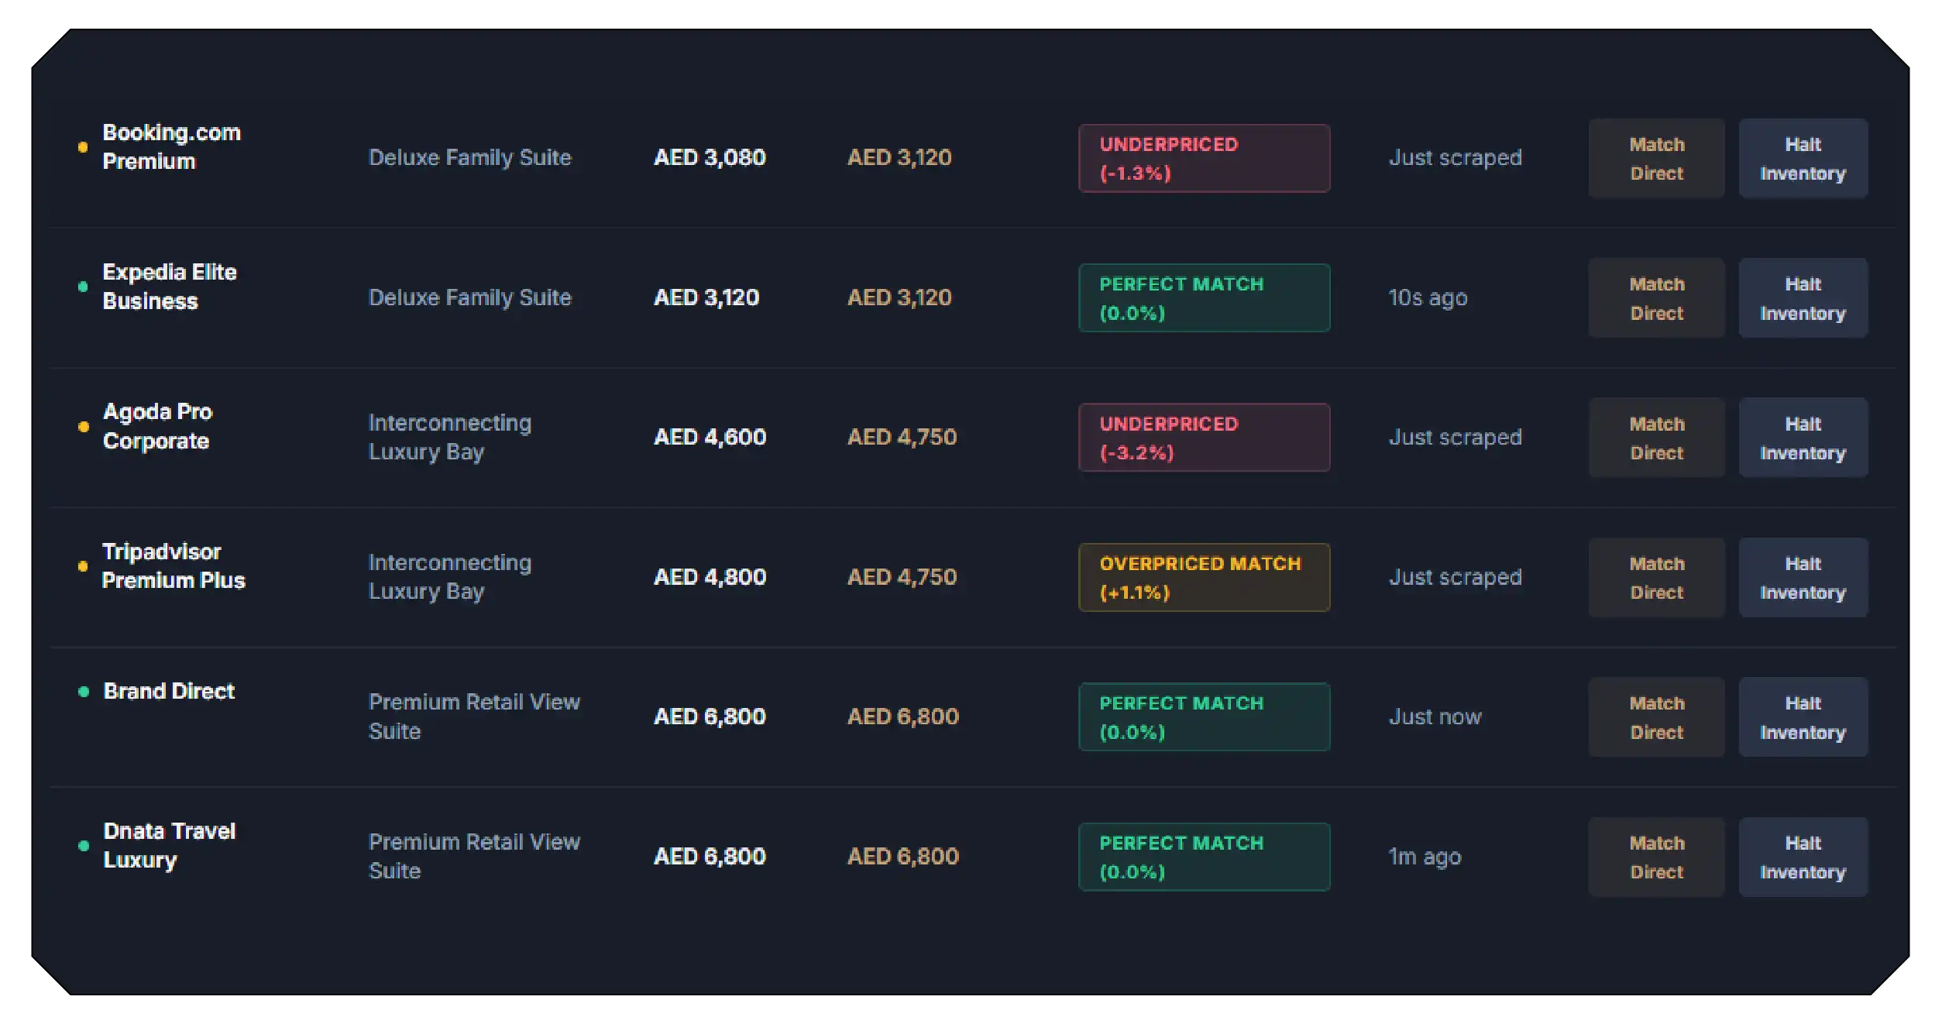
Task: Click tan AED 6,800 direct rate in Dnata row
Action: pyautogui.click(x=903, y=856)
